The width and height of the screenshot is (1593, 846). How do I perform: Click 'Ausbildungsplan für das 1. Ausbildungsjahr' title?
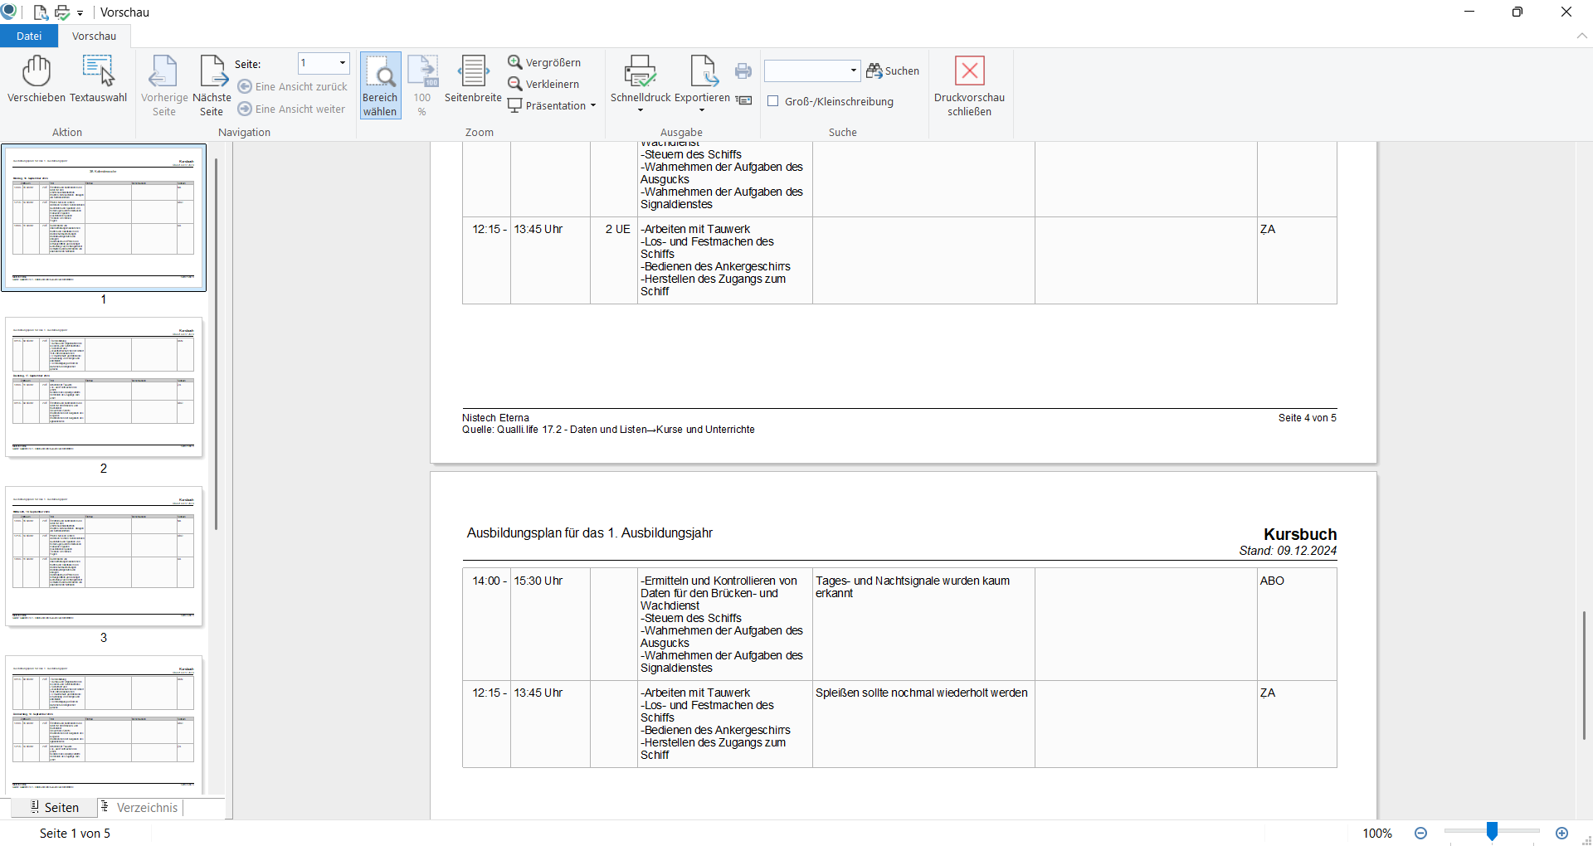(x=590, y=533)
